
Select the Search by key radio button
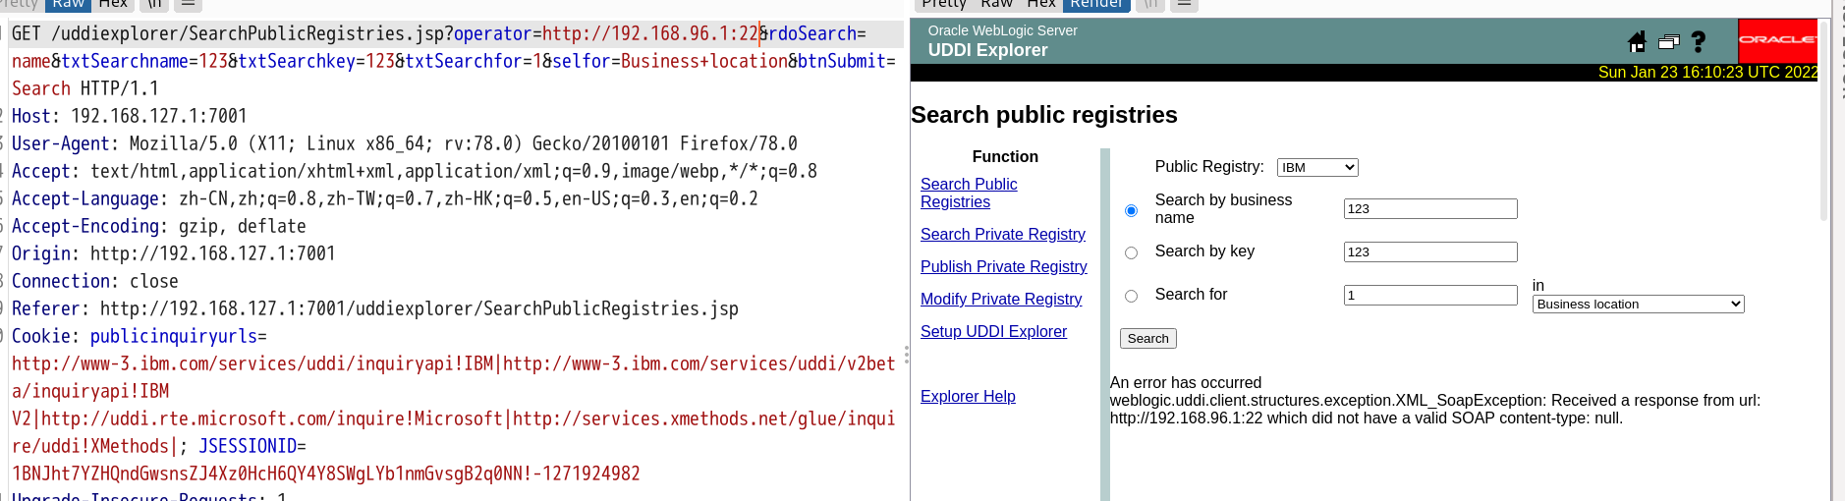pyautogui.click(x=1131, y=252)
